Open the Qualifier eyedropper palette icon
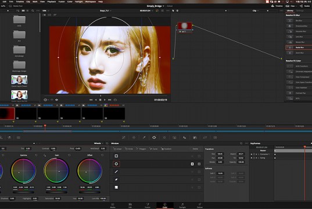312x209 pixels. [x=144, y=138]
